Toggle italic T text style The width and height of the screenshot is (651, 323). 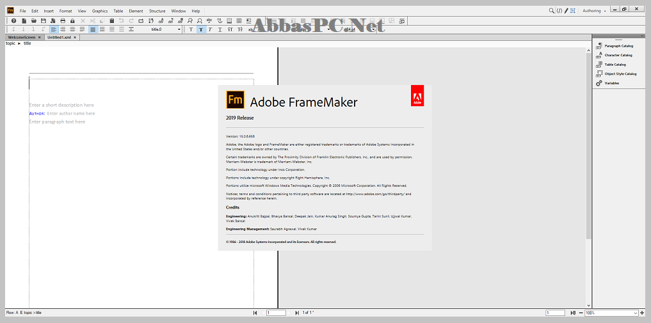(210, 29)
